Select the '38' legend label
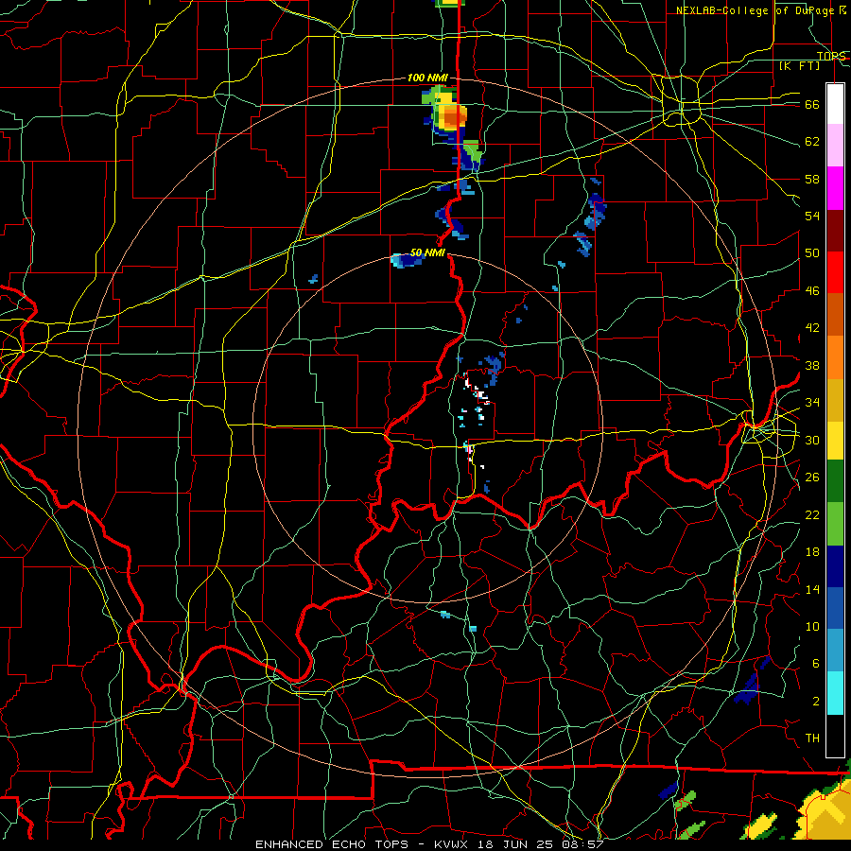This screenshot has height=851, width=851. (812, 365)
